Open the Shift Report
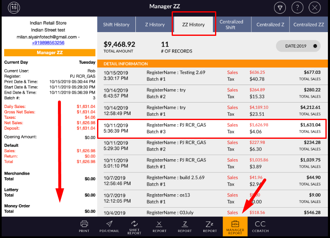The width and height of the screenshot is (330, 238). pyautogui.click(x=134, y=226)
